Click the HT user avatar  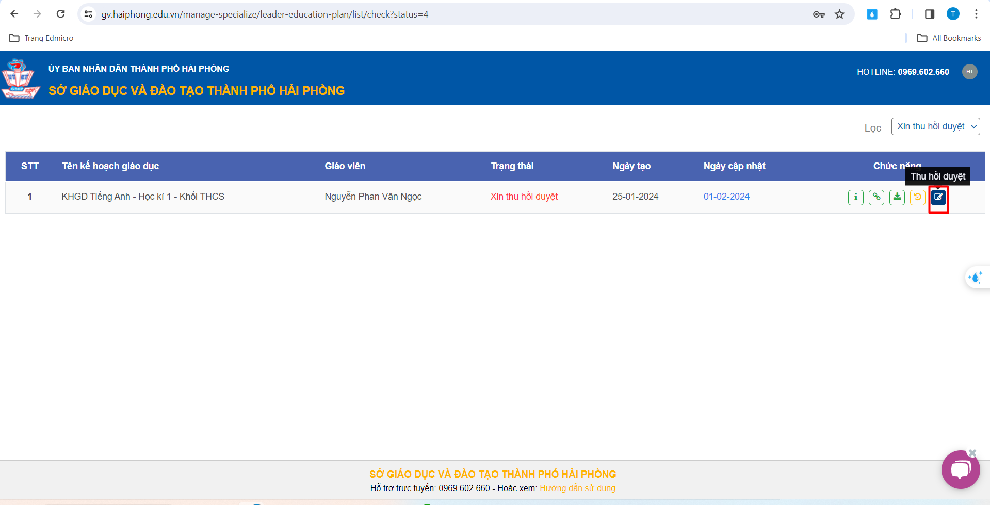tap(969, 72)
